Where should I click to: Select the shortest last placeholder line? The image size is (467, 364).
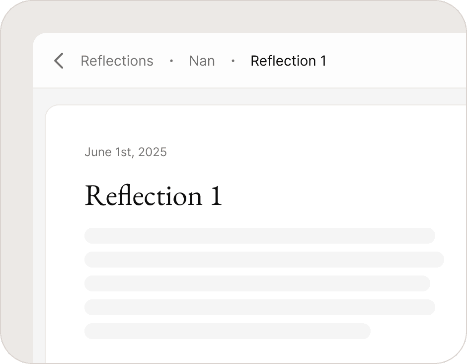(227, 331)
